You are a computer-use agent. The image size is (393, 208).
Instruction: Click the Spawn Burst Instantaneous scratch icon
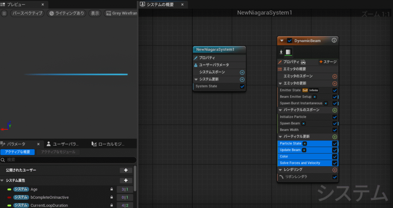tap(325, 103)
